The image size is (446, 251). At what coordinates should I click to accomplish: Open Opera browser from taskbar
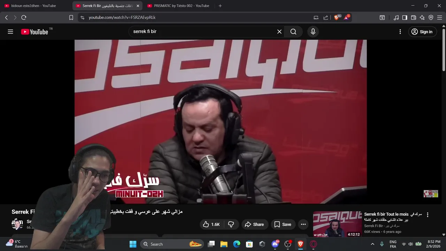[313, 244]
